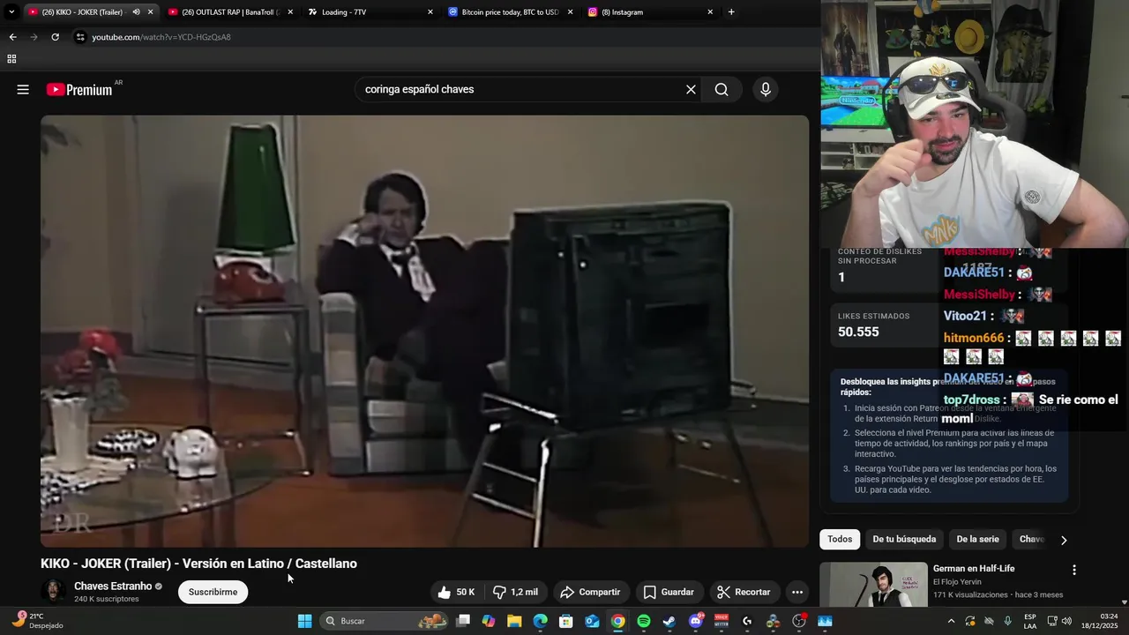Open the tab search dropdown
Screen dimensions: 1129x635
[x=11, y=12]
